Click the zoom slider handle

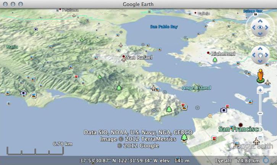pyautogui.click(x=260, y=113)
